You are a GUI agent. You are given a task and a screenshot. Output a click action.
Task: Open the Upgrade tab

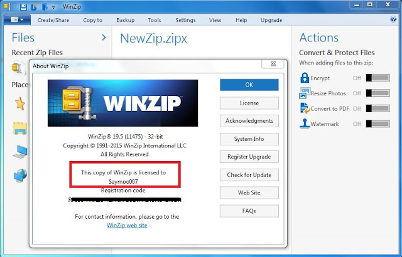click(271, 20)
